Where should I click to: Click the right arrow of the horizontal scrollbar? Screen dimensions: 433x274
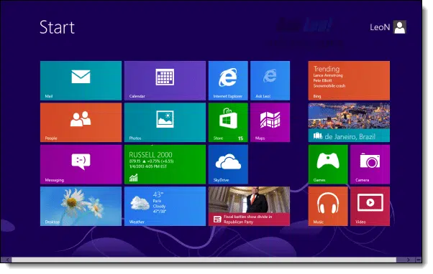409,260
